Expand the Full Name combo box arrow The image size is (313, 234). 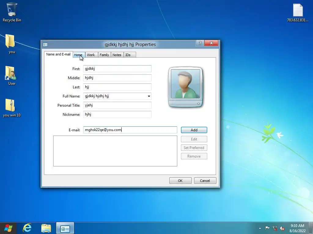149,96
